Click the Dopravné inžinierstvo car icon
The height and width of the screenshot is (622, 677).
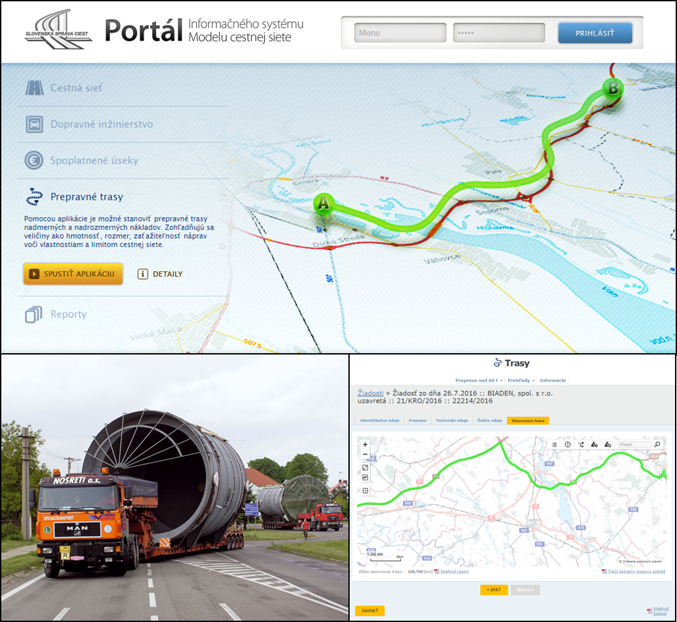(34, 124)
